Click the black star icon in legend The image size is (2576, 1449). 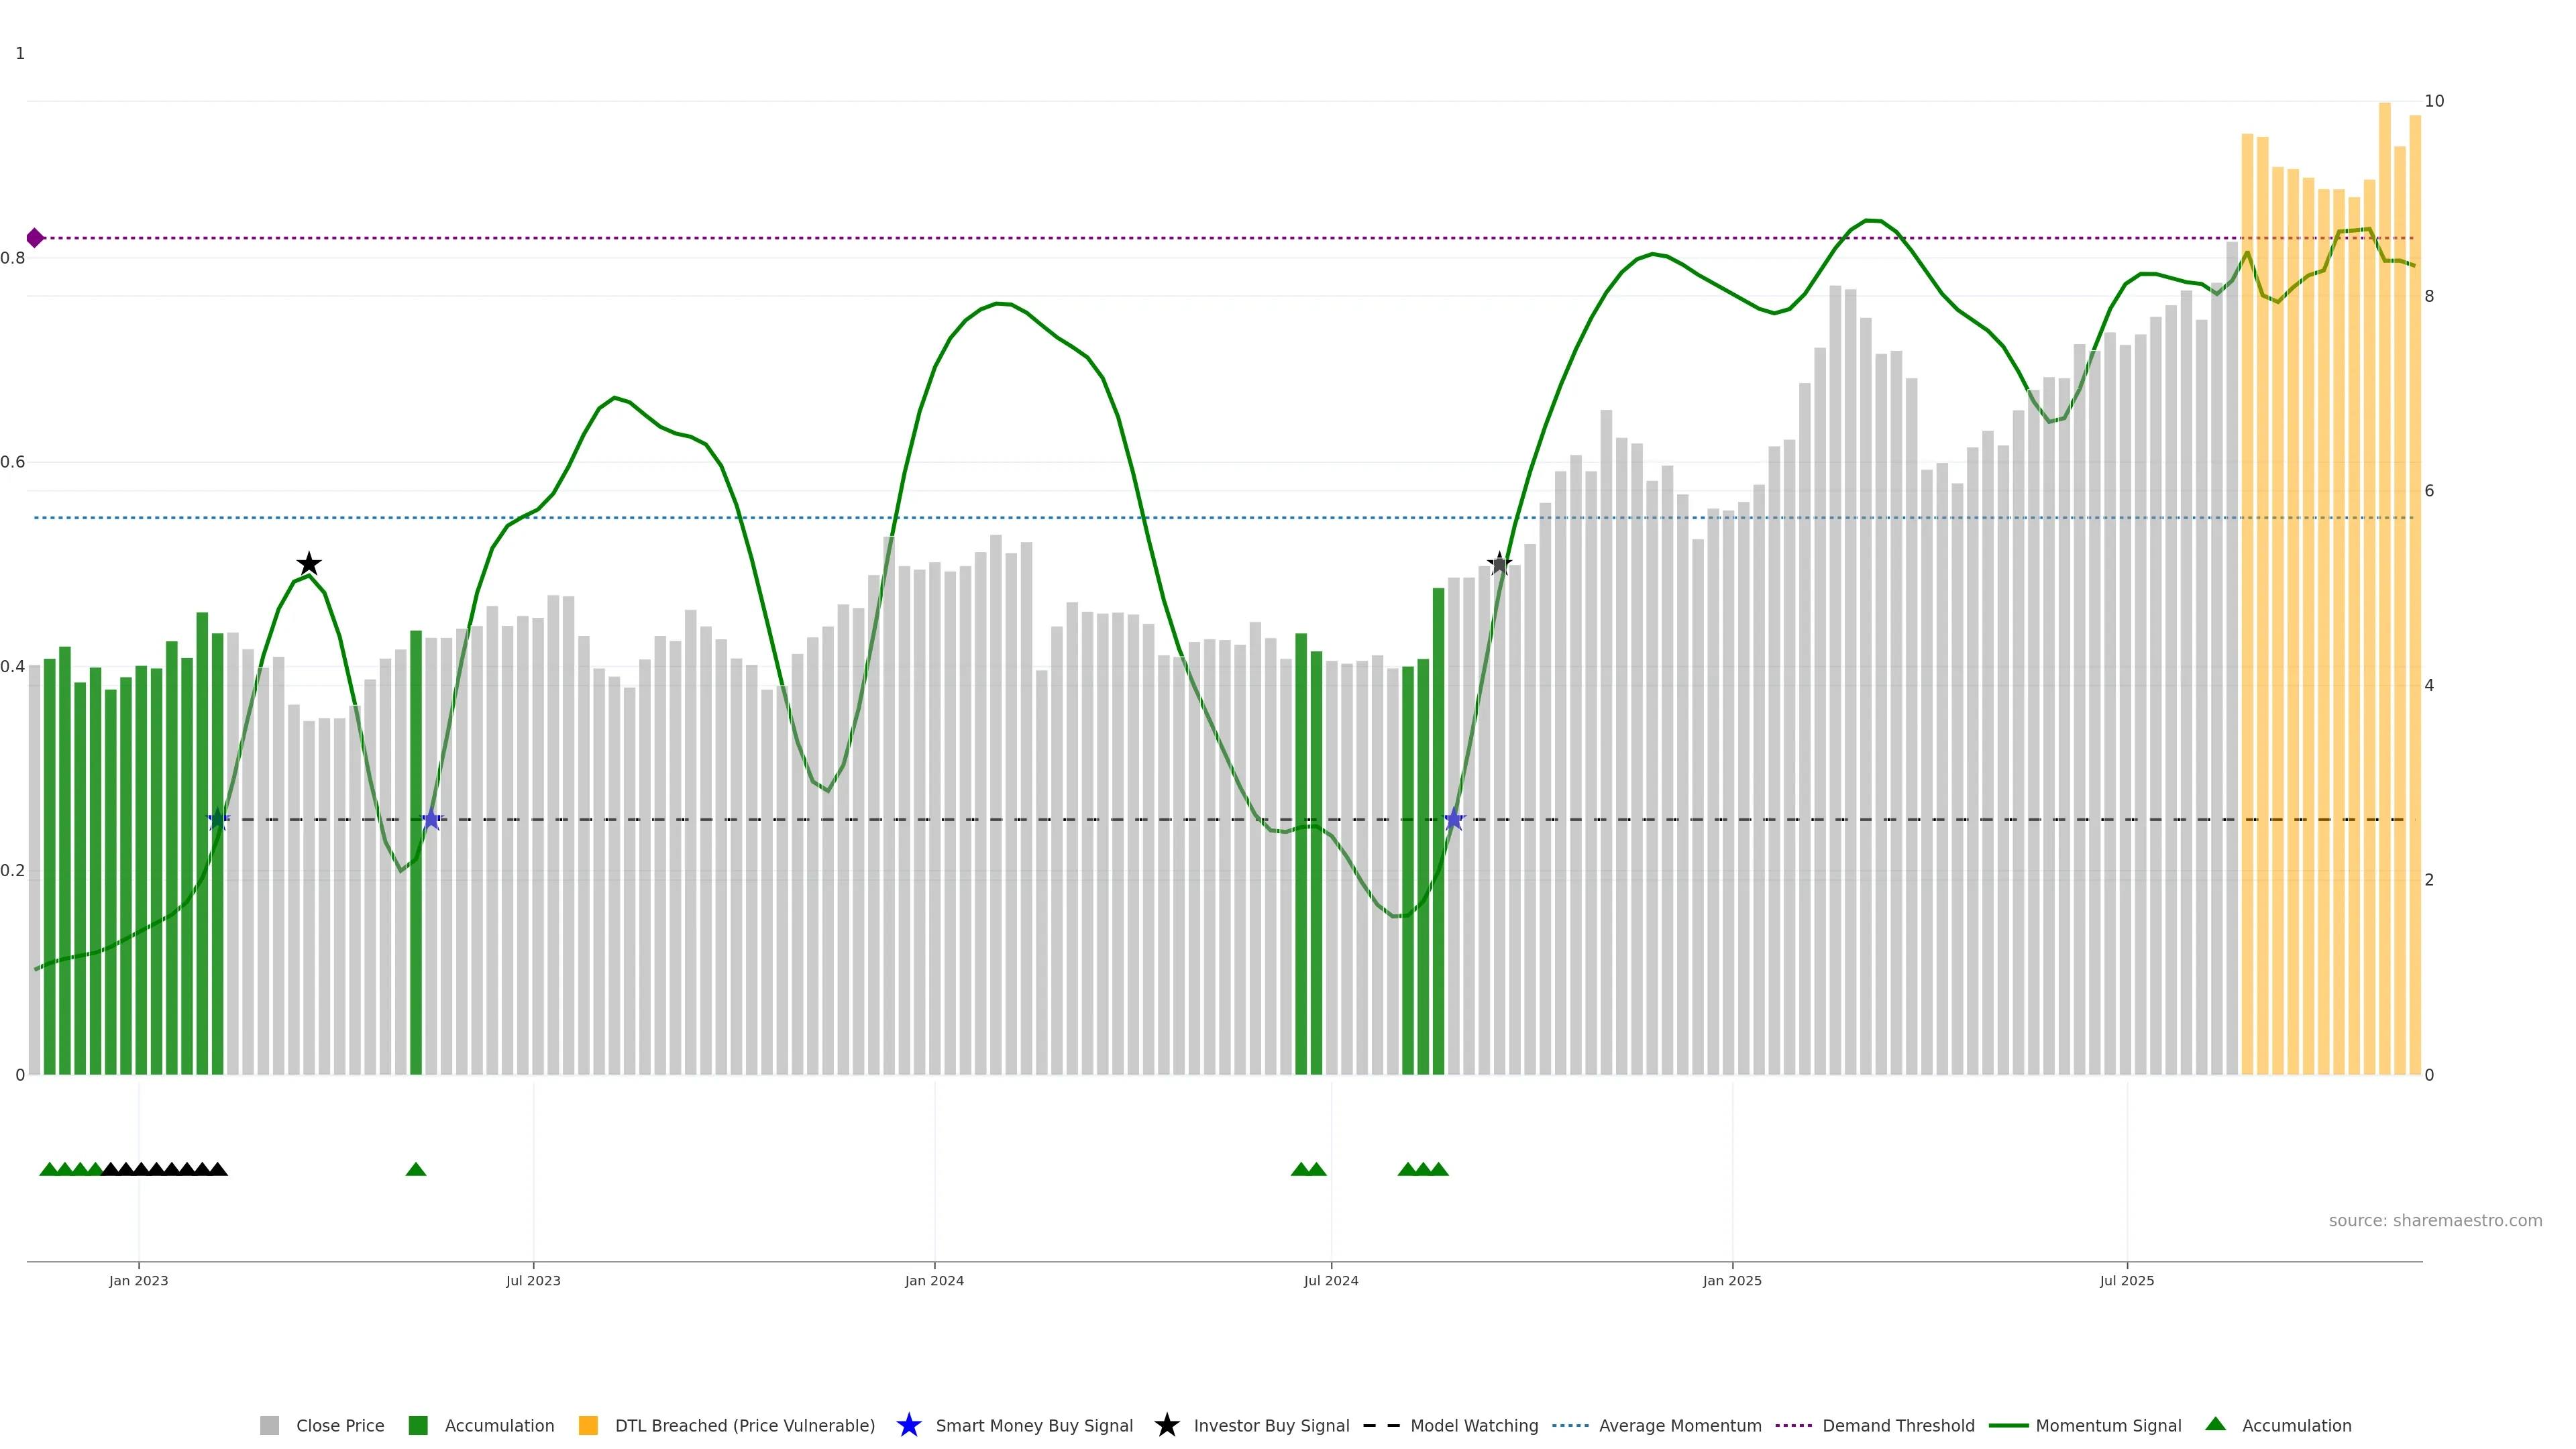coord(1166,1425)
